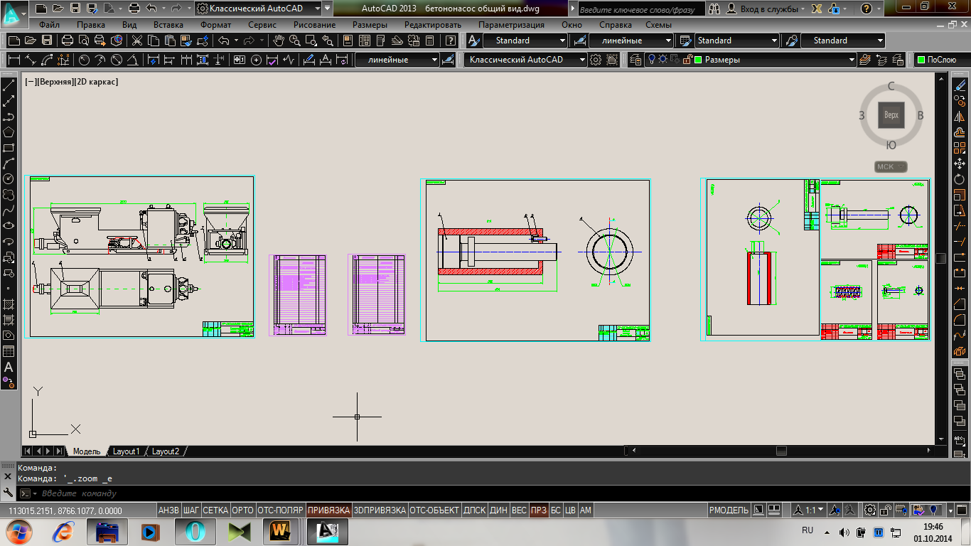Select the Polygon draw tool

tap(9, 132)
